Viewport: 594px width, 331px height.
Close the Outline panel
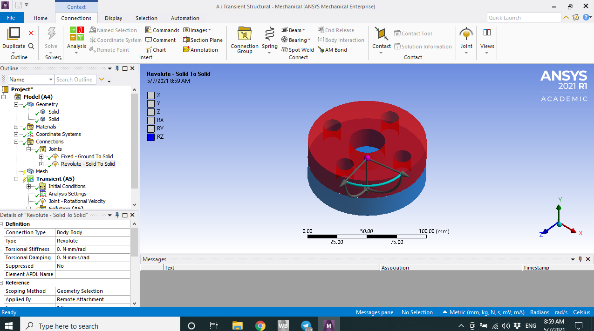pyautogui.click(x=132, y=68)
